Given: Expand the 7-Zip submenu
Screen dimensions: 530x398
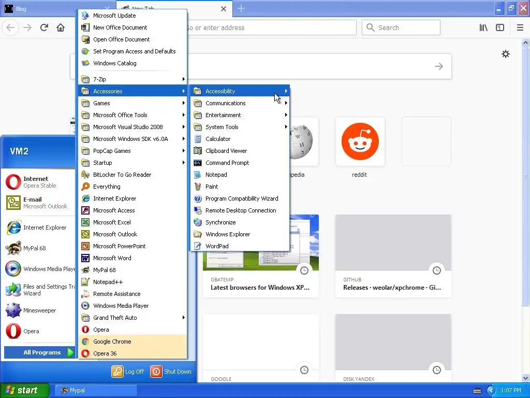Looking at the screenshot, I should (x=132, y=79).
